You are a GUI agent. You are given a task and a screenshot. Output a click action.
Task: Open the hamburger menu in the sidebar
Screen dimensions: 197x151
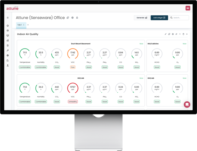pyautogui.click(x=8, y=18)
